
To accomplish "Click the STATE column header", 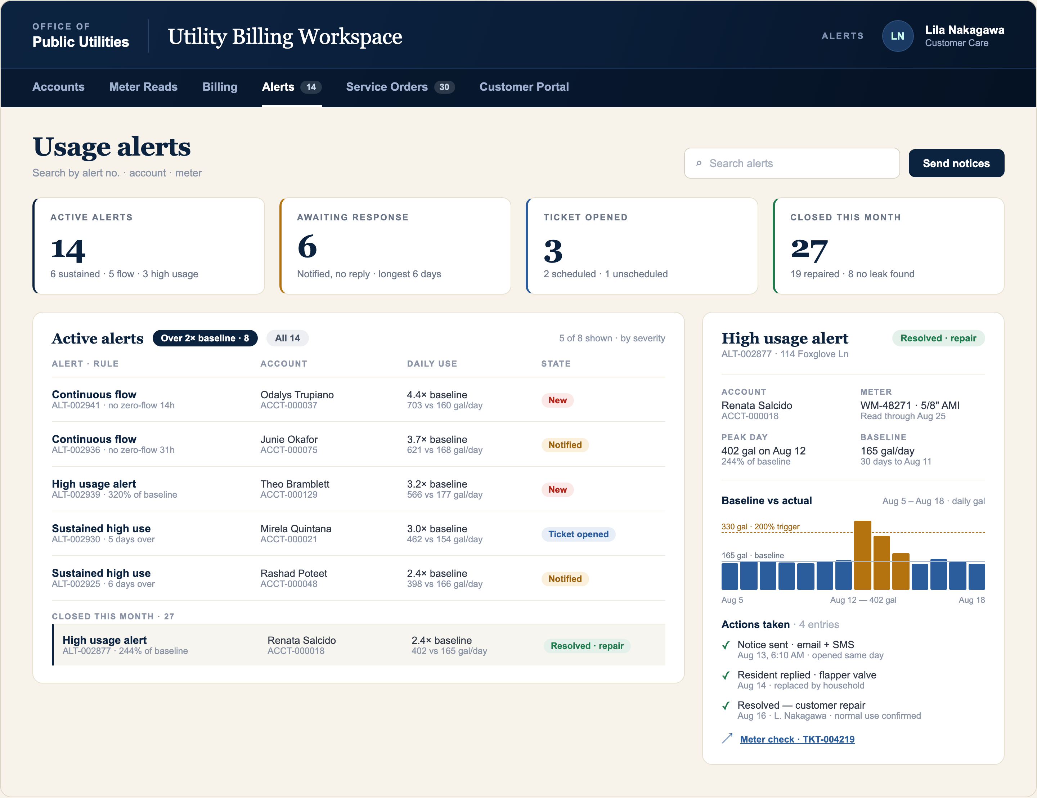I will 556,364.
